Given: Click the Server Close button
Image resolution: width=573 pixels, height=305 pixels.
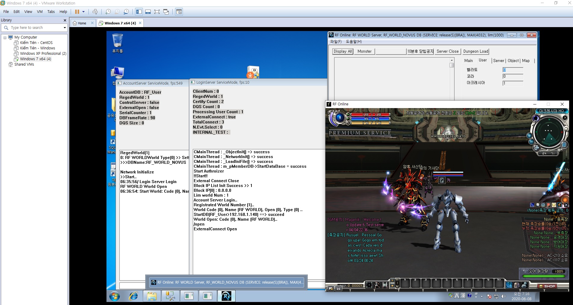Looking at the screenshot, I should [x=448, y=51].
